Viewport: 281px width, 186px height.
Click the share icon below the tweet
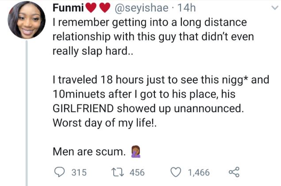coord(233,172)
